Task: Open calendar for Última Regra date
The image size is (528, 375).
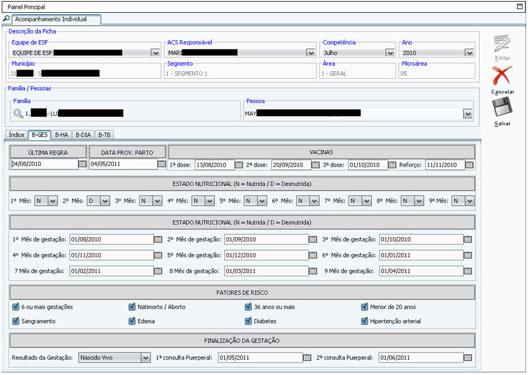Action: click(82, 164)
